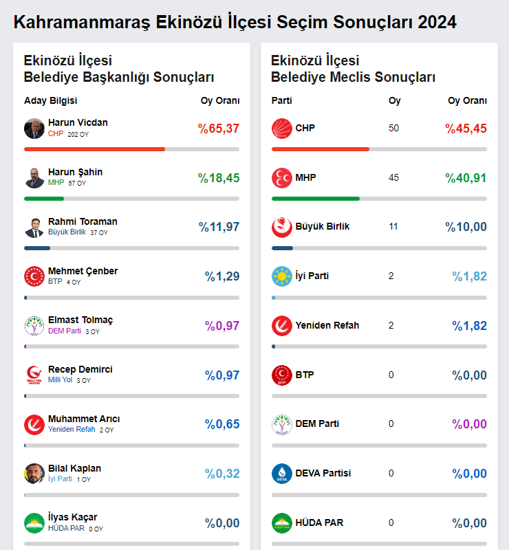Click the DEM Parti tree logo beside Elmast Tolmaç
The image size is (509, 550).
pyautogui.click(x=34, y=326)
